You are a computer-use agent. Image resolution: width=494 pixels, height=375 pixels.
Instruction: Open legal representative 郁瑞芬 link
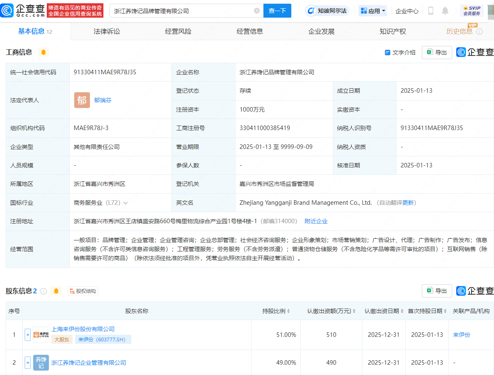pyautogui.click(x=103, y=100)
